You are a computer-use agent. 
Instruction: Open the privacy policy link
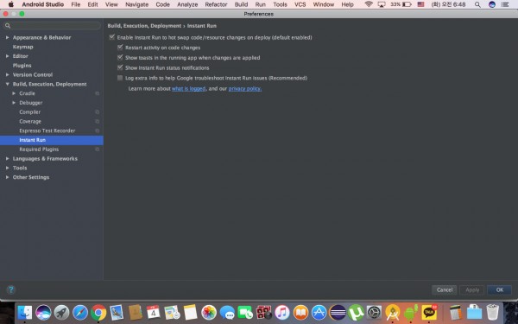point(245,89)
